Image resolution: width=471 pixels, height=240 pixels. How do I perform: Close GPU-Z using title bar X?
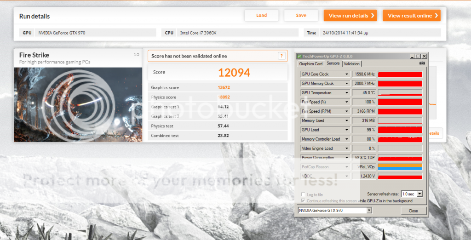point(424,56)
